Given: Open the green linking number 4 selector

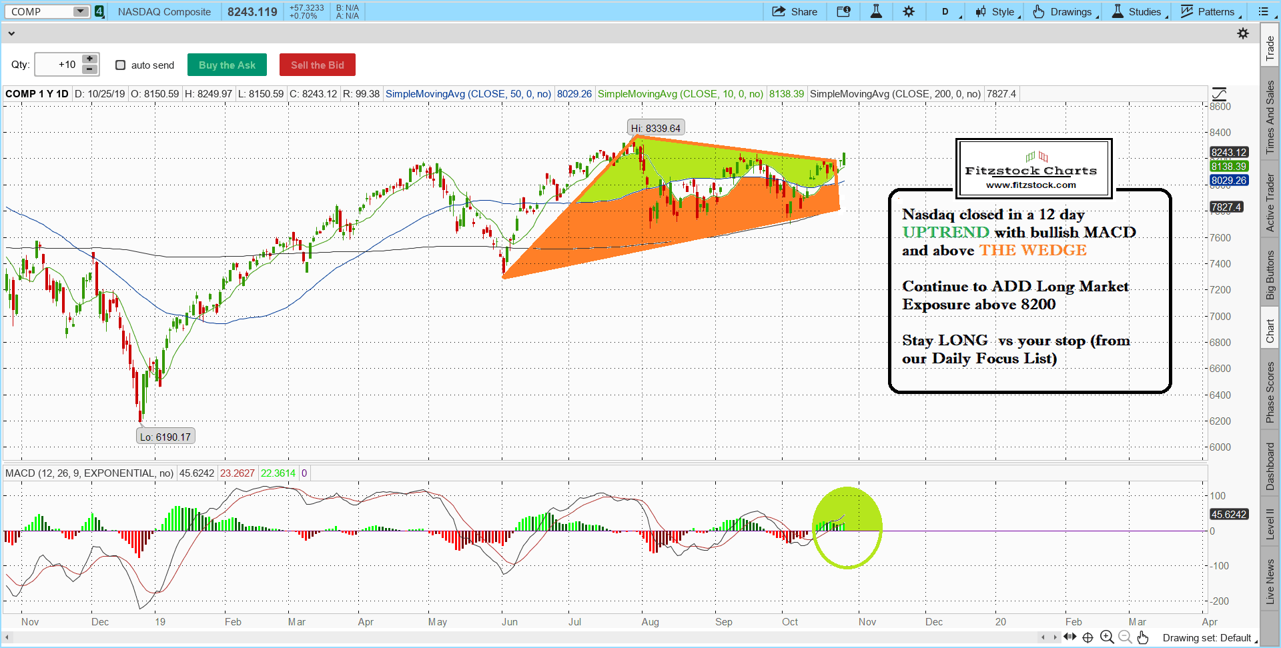Looking at the screenshot, I should 99,11.
